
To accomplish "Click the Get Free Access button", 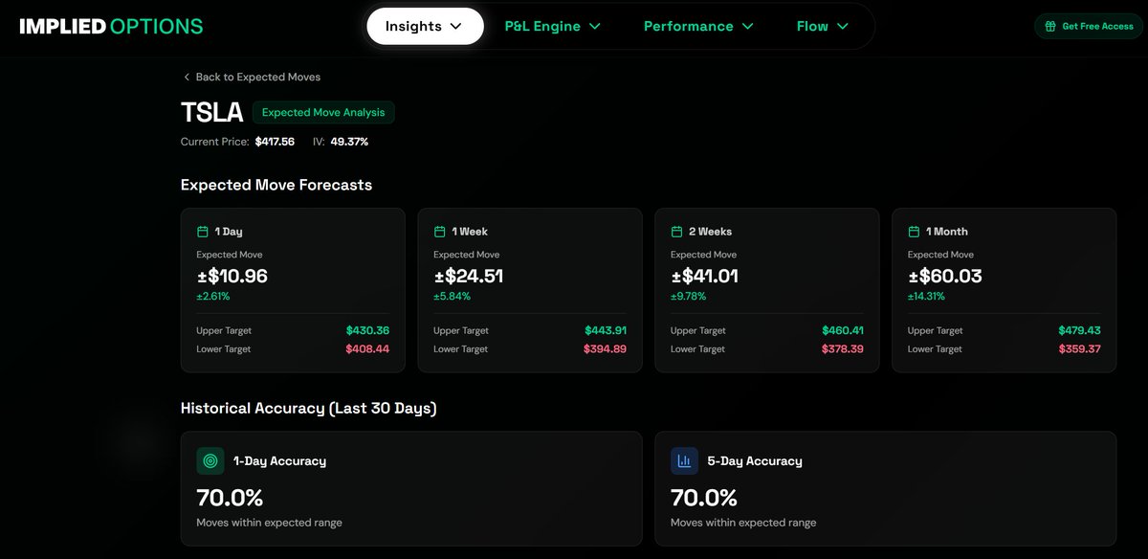I will click(x=1089, y=26).
